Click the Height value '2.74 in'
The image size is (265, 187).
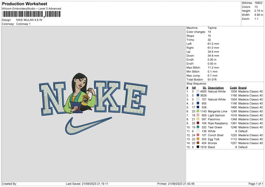(258, 11)
